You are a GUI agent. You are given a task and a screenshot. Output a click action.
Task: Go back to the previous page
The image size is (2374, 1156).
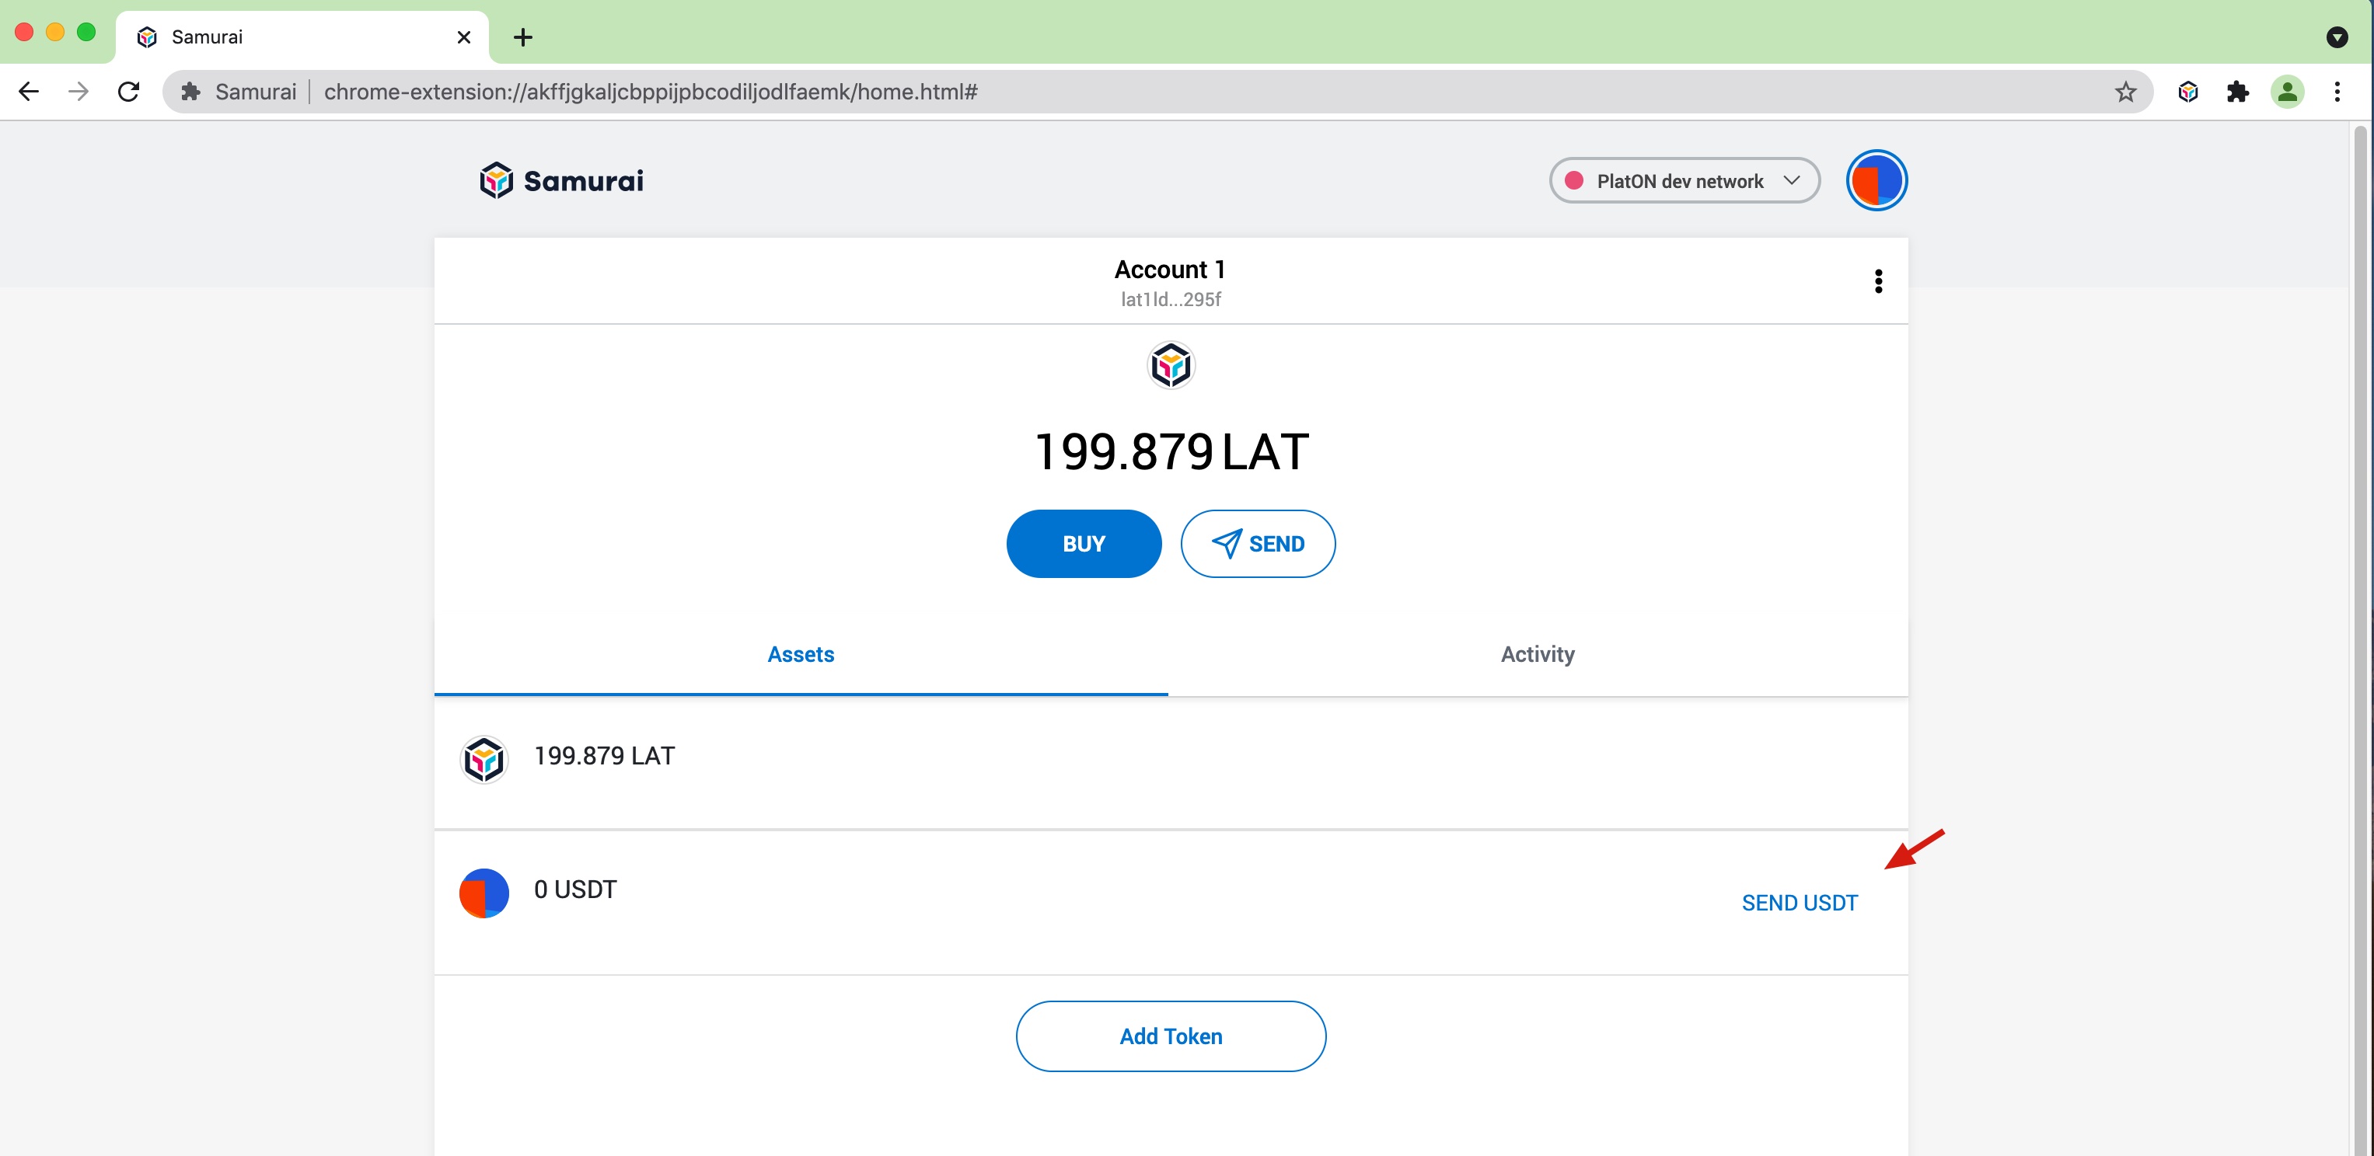click(30, 91)
